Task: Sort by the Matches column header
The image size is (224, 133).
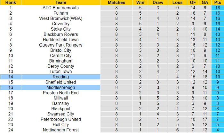Action: point(116,2)
